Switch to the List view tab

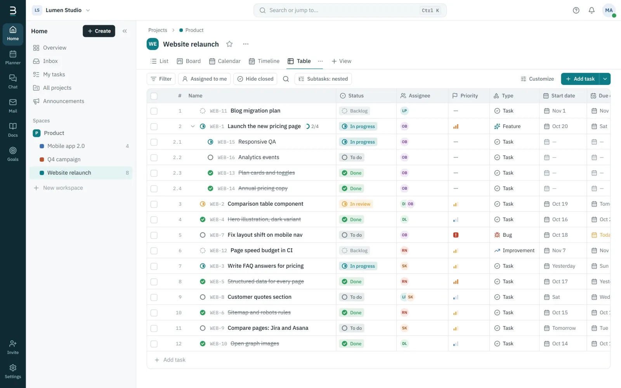tap(159, 61)
